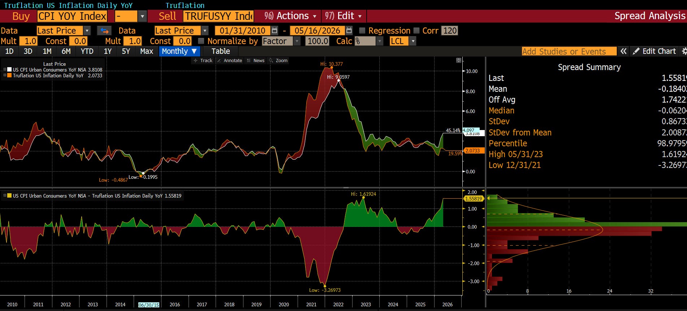Open the end date calendar picker
Screen dimensions: 687x311
click(349, 31)
